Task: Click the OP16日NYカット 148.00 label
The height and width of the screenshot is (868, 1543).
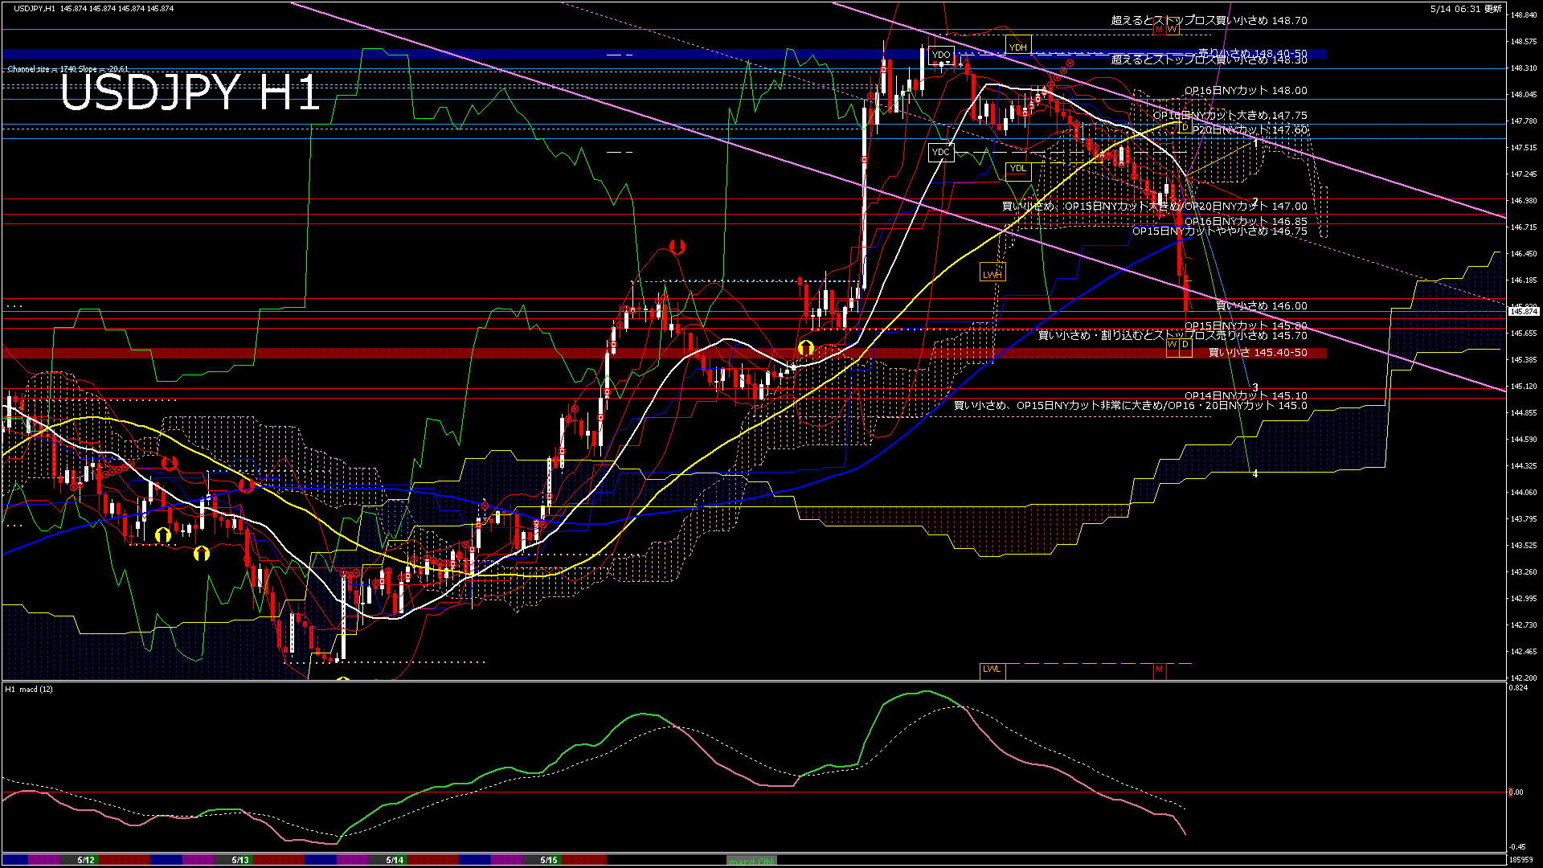Action: coord(1246,91)
